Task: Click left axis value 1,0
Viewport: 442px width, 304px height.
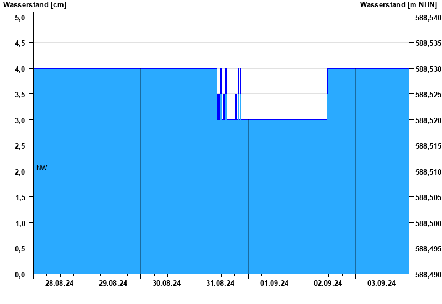Action: pos(20,223)
